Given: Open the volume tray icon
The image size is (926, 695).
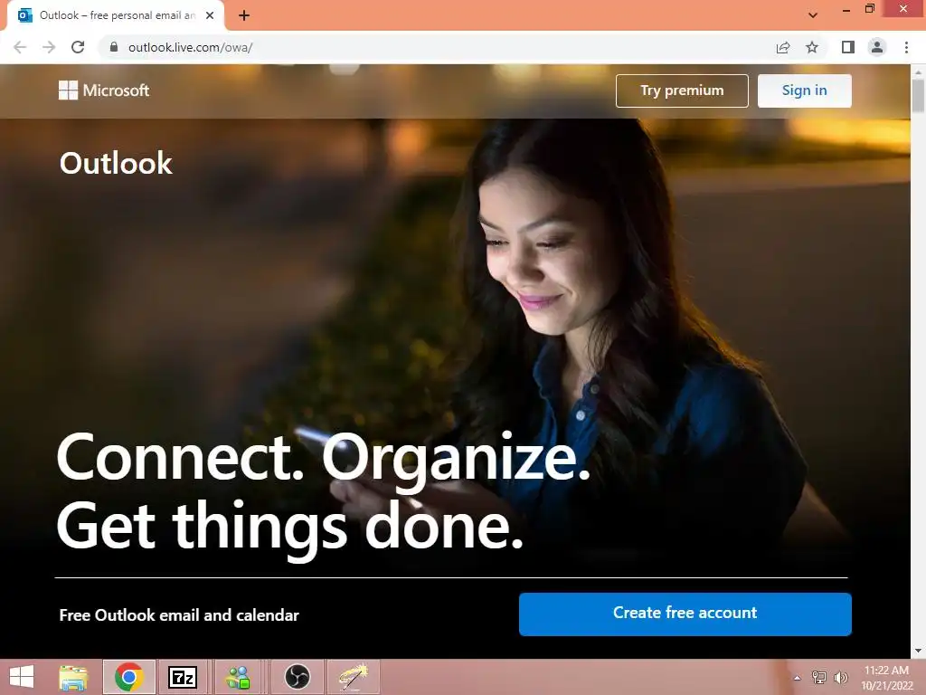Looking at the screenshot, I should click(840, 677).
